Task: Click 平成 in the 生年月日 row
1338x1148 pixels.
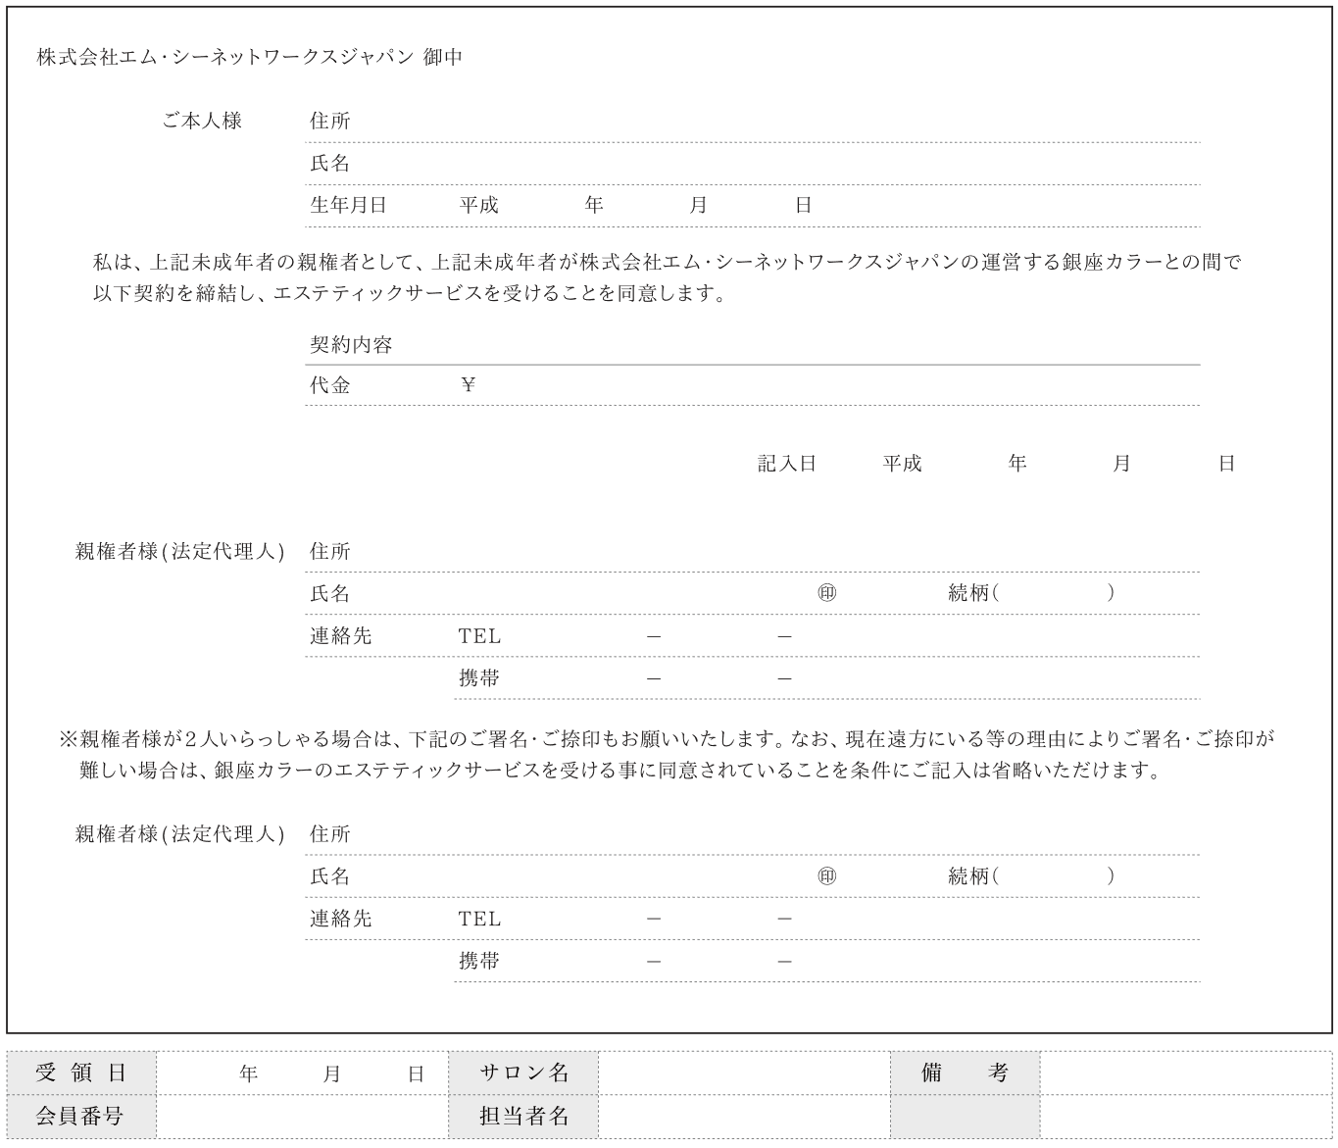Action: coord(479,206)
